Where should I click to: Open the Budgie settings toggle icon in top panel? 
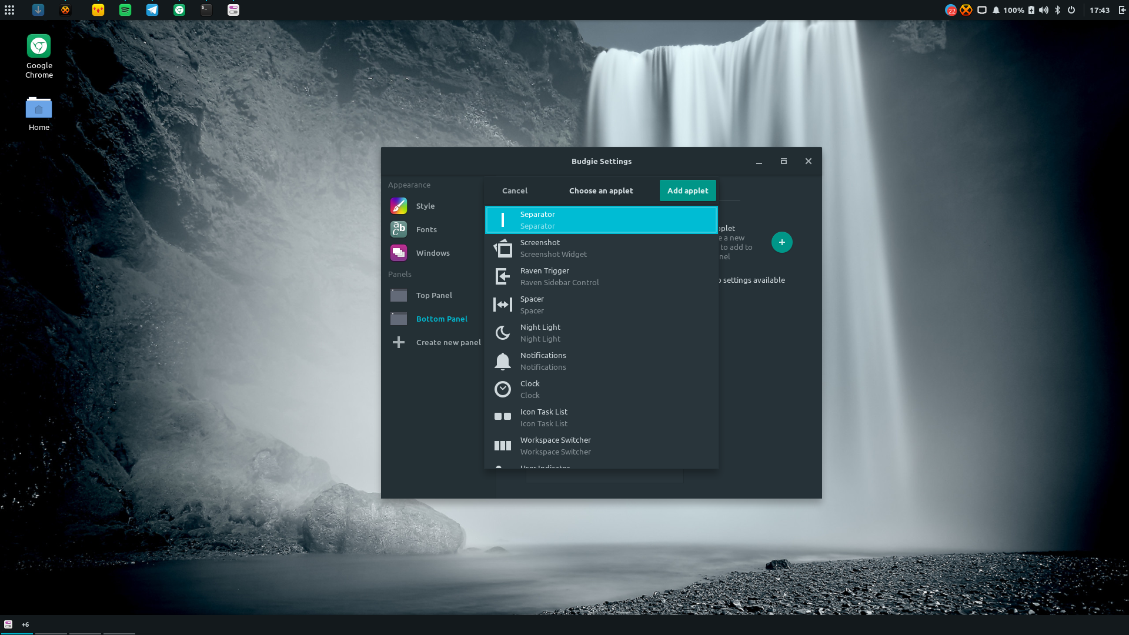tap(233, 10)
